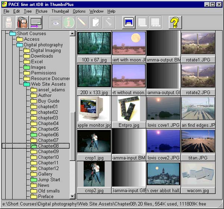Viewport: 224px width, 209px height.
Task: Select the rotate2.JPG thumbnail
Action: pos(198,76)
